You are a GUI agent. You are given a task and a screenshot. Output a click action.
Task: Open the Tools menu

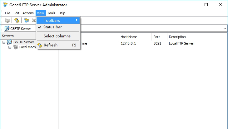pyautogui.click(x=51, y=13)
